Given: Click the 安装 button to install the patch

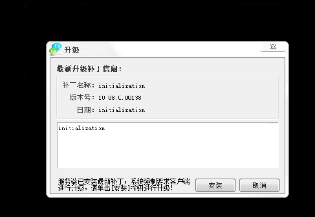Looking at the screenshot, I should tap(216, 185).
